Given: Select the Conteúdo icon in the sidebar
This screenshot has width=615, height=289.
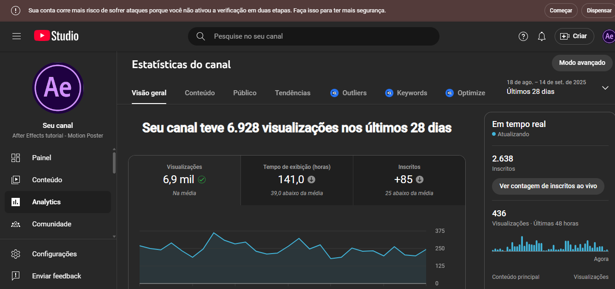Looking at the screenshot, I should pyautogui.click(x=16, y=179).
